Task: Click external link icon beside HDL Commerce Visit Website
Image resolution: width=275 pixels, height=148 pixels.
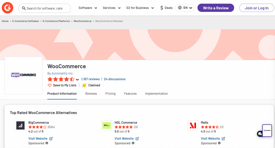Action: [x=137, y=139]
